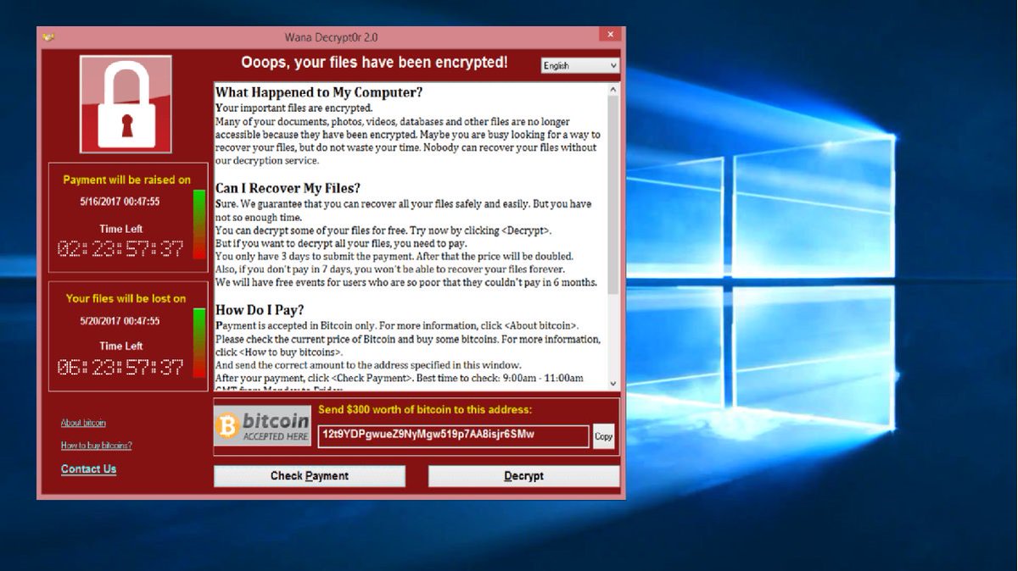Open the English language dropdown
This screenshot has height=571, width=1018.
point(580,65)
